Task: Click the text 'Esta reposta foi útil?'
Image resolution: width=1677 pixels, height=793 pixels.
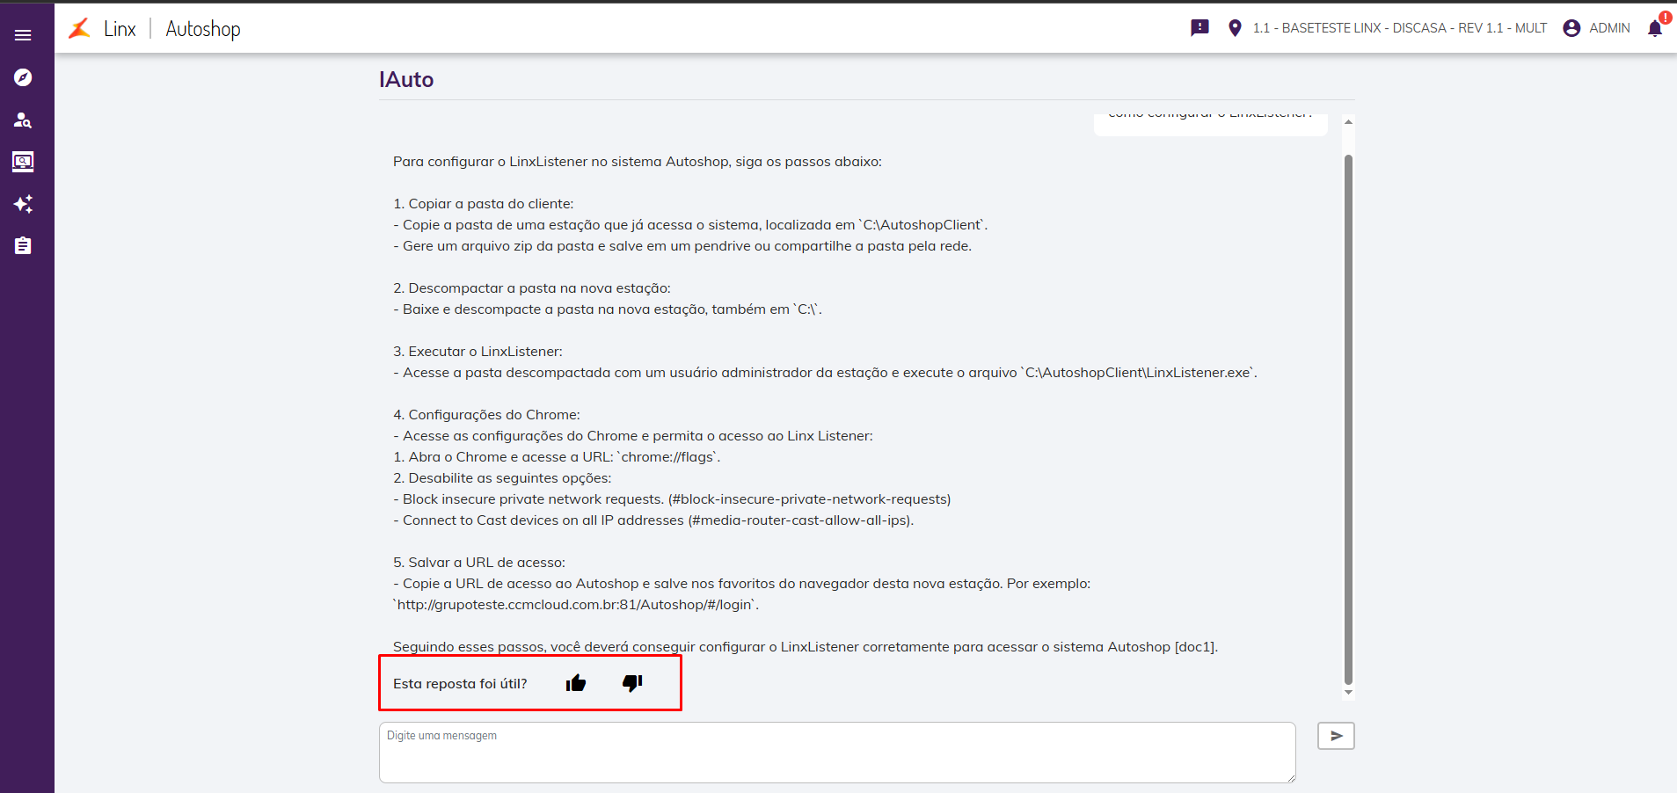Action: (x=460, y=684)
